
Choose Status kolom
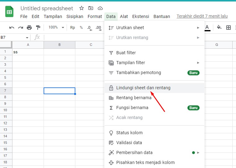coord(154,133)
